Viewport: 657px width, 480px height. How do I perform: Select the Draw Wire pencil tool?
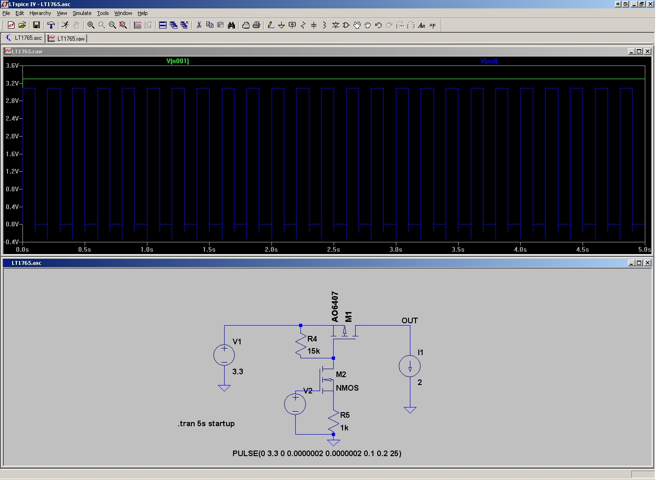[x=271, y=25]
